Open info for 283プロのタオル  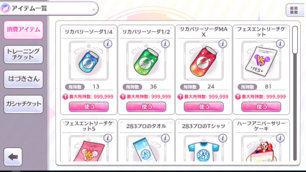pos(165,138)
